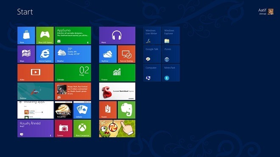This screenshot has width=280, height=157.
Task: Open the Windows Explorer tile
Action: 171,36
